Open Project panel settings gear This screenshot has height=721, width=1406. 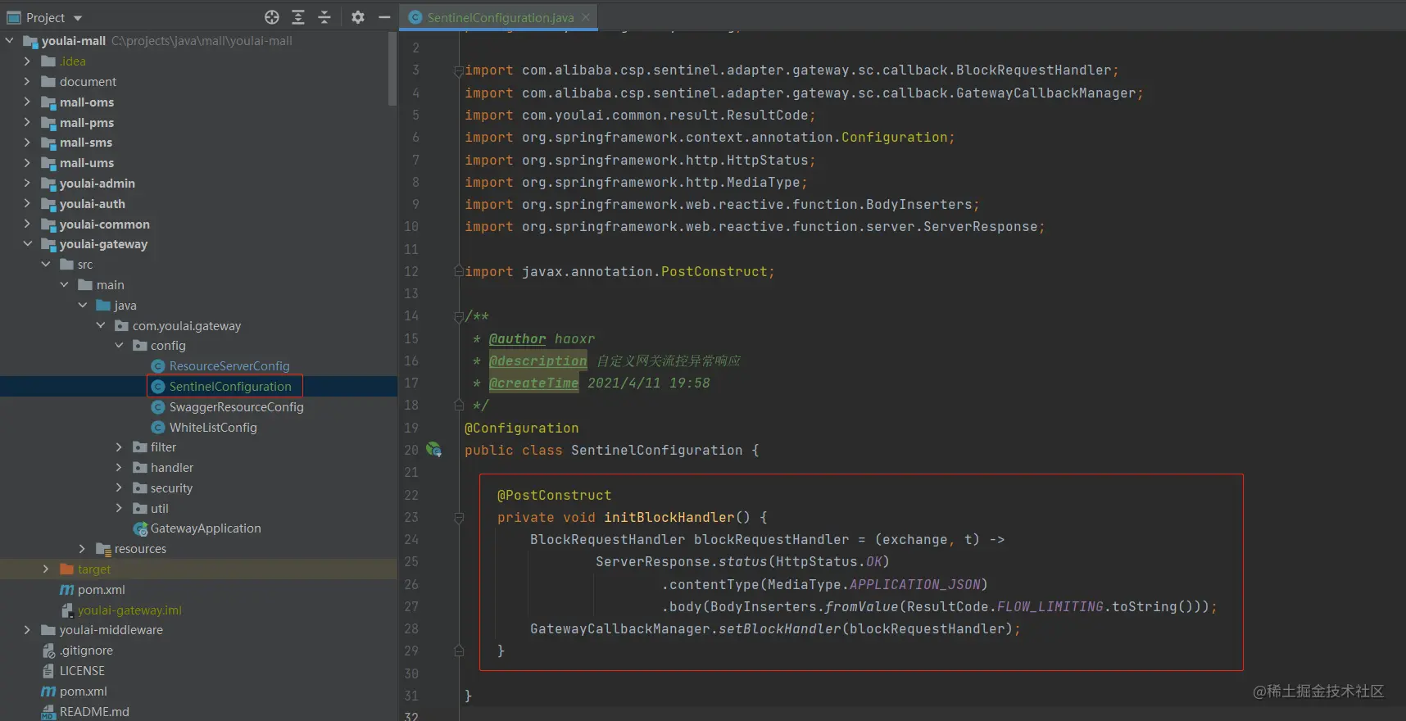pos(358,17)
